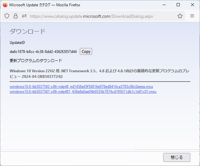The width and height of the screenshot is (200, 166).
Task: Close the Firefox window
Action: [x=193, y=5]
